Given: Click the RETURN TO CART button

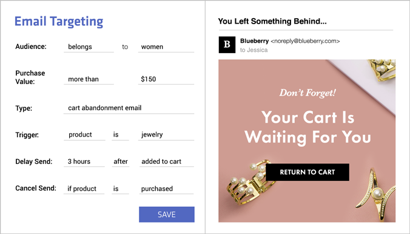Looking at the screenshot, I should point(307,172).
